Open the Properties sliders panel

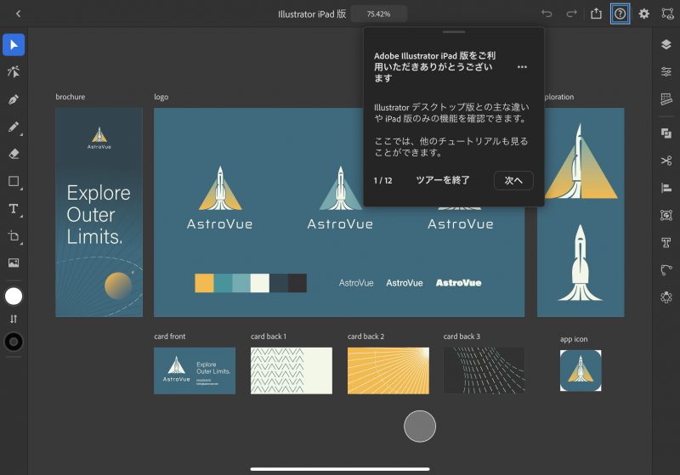pyautogui.click(x=666, y=71)
